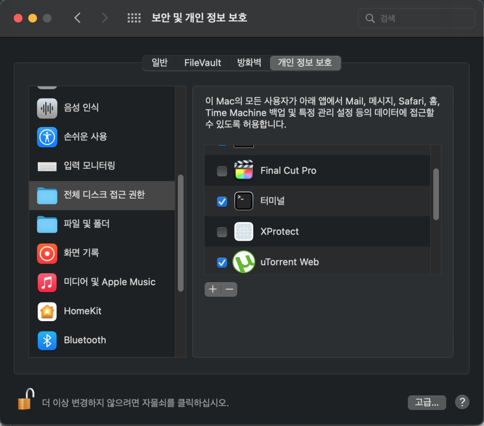Image resolution: width=484 pixels, height=426 pixels.
Task: Switch to the FileVault tab
Action: (202, 62)
